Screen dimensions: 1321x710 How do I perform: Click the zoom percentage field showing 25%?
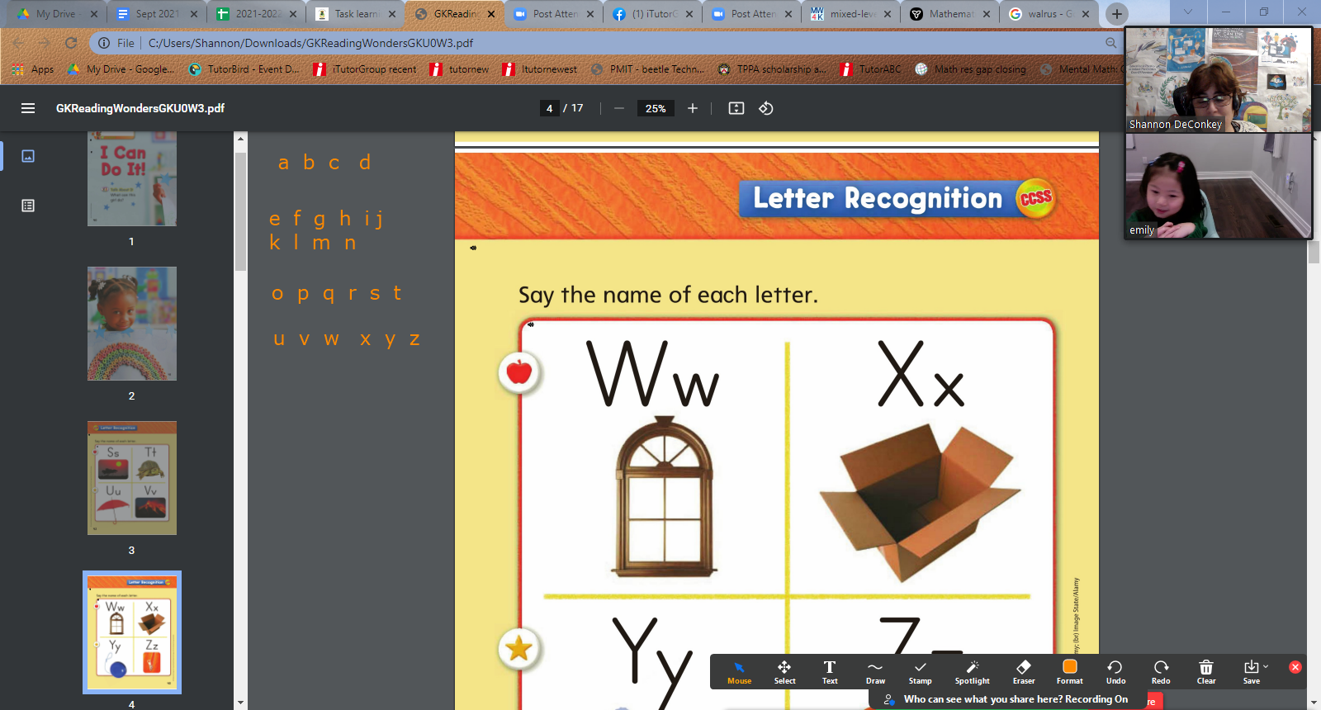[x=656, y=108]
